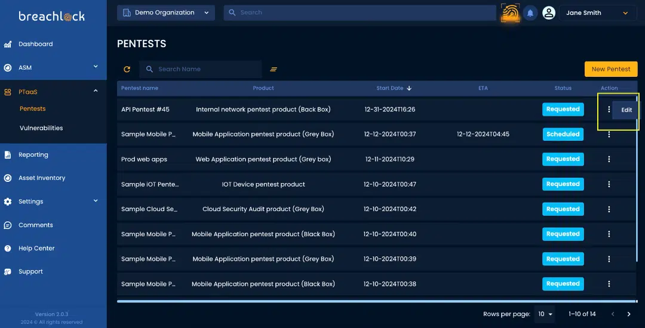This screenshot has width=645, height=328.
Task: Click the Reporting sidebar icon
Action: [7, 155]
